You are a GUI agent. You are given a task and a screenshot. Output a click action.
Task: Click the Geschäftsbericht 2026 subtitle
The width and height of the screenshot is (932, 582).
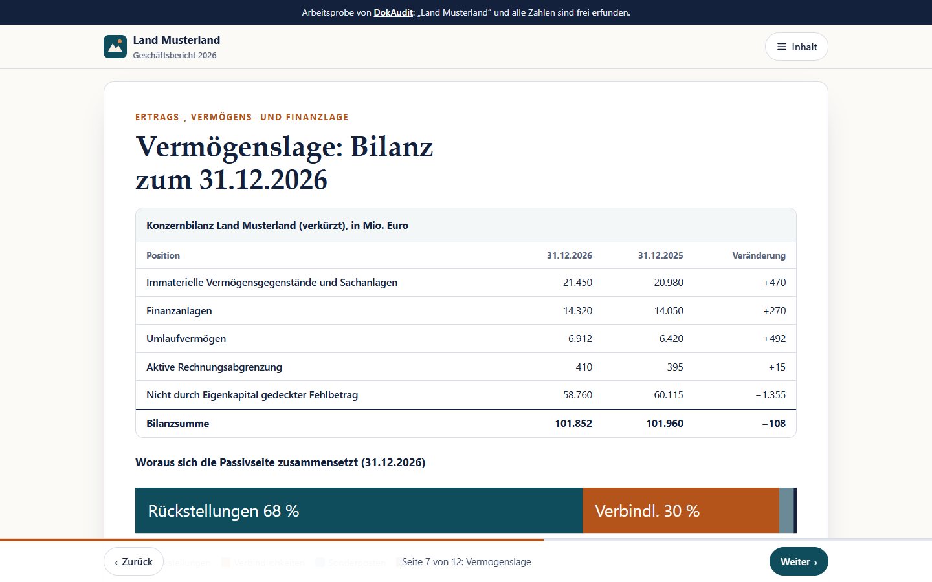pos(175,55)
